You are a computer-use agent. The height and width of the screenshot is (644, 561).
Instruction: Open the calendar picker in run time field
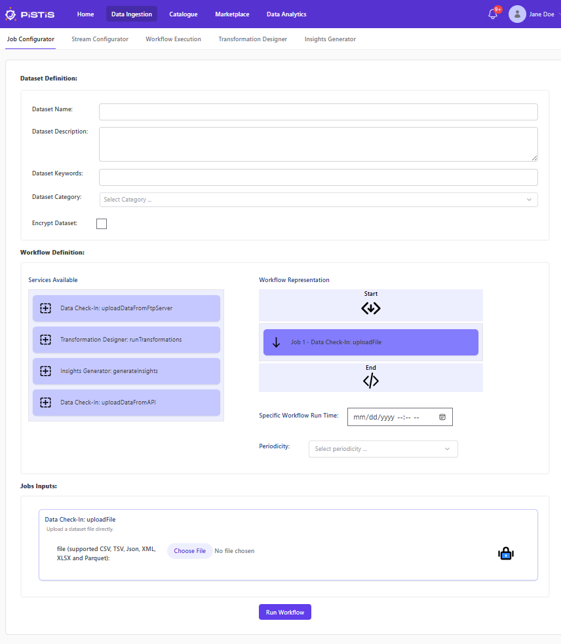tap(442, 417)
